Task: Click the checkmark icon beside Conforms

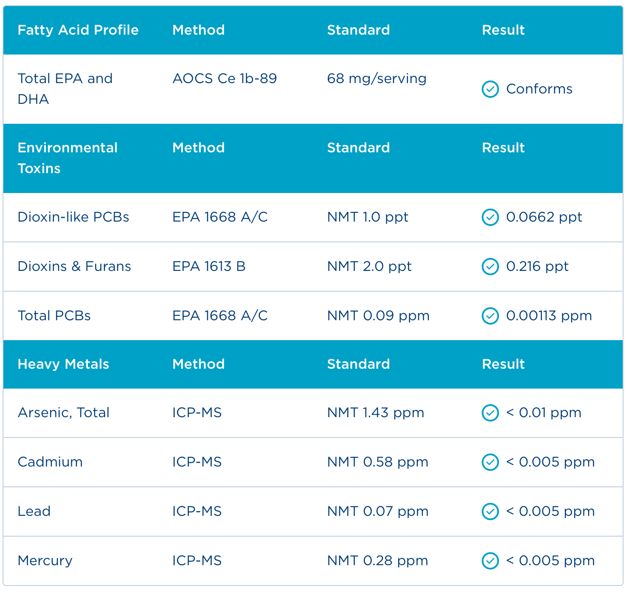Action: point(490,89)
